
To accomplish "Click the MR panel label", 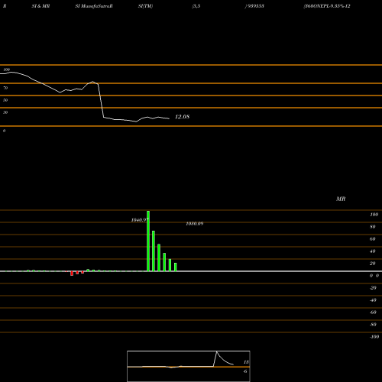I will [341, 199].
